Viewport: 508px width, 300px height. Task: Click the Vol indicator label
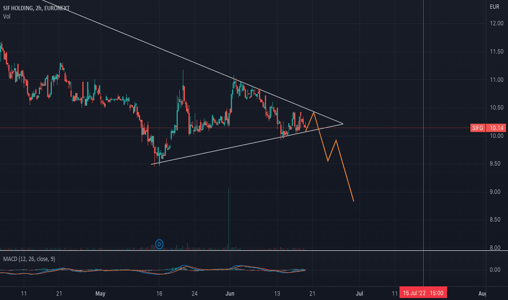(7, 16)
